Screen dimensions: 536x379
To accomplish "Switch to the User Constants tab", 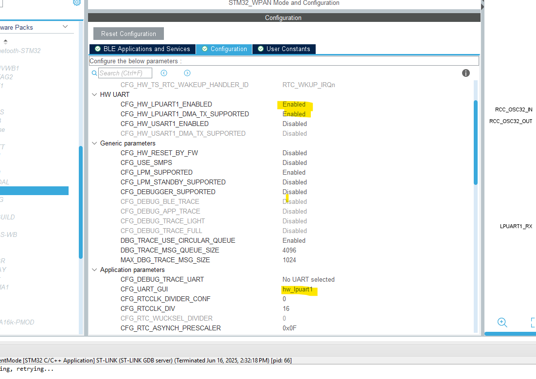I will [284, 49].
